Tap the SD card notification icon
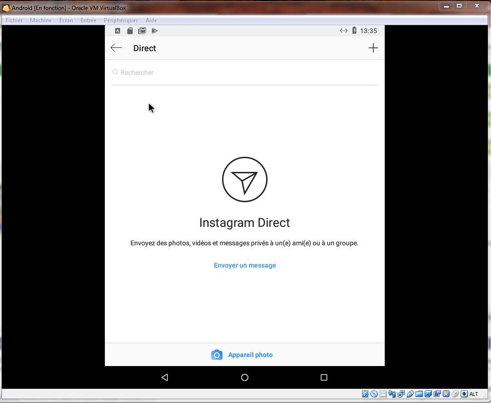The image size is (491, 403). click(x=130, y=31)
